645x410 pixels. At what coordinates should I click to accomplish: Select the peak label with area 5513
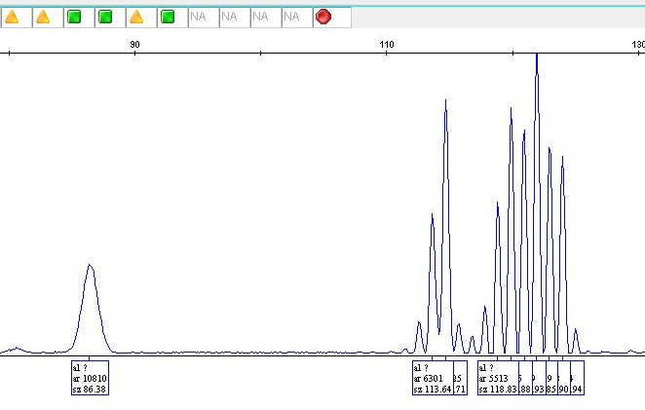tap(496, 378)
